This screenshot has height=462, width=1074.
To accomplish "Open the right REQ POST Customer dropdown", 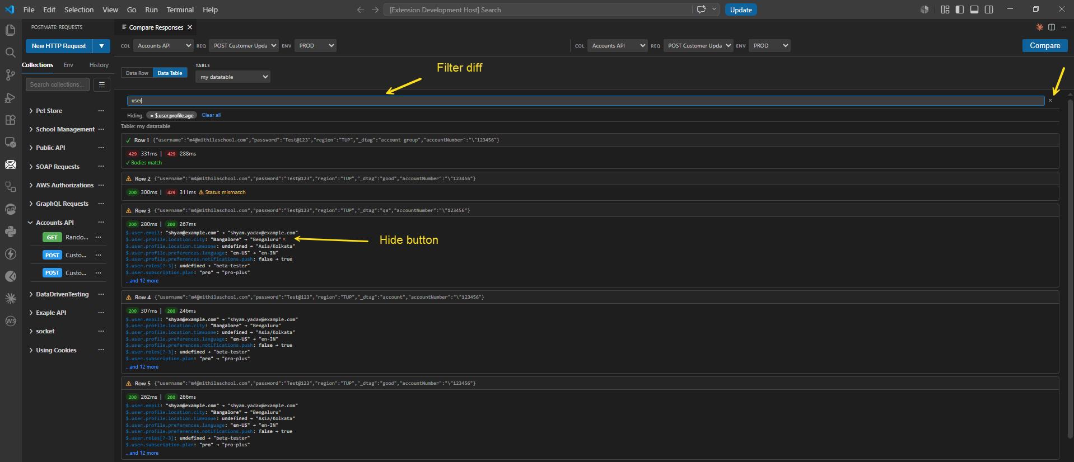I will tap(698, 46).
